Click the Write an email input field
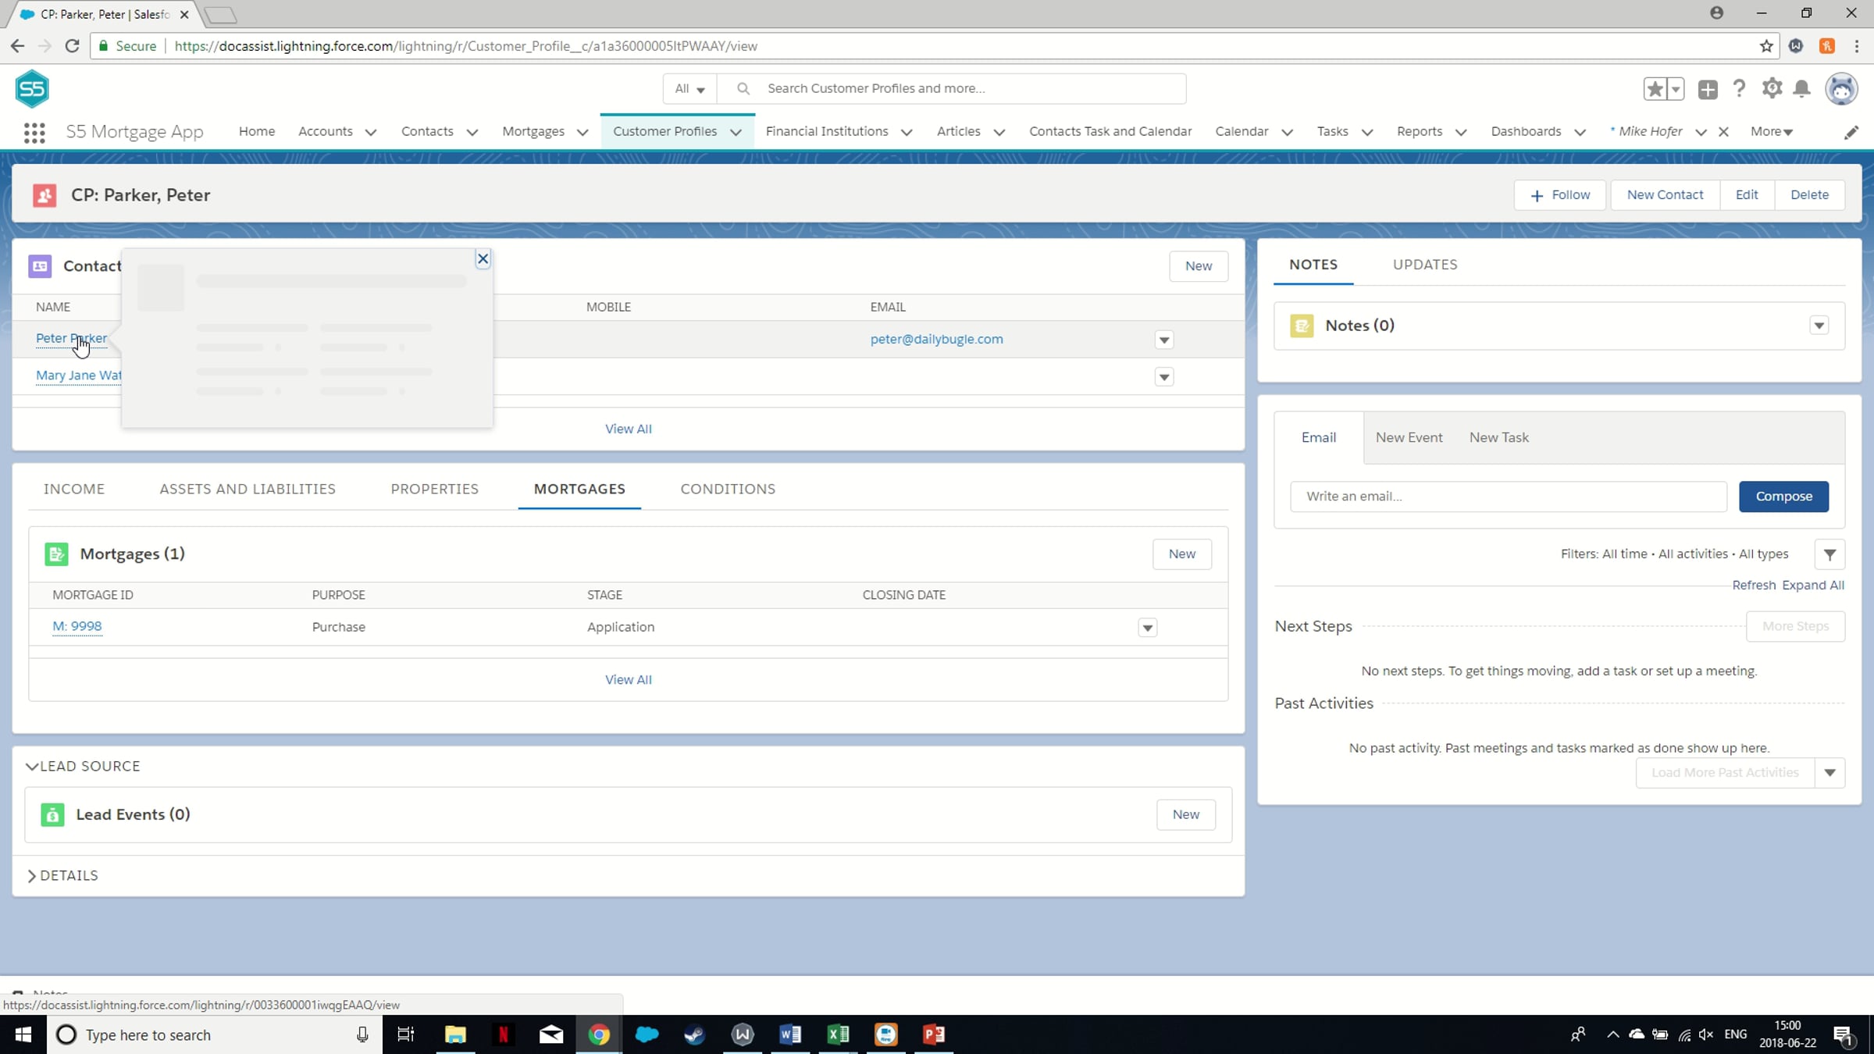 coord(1508,497)
